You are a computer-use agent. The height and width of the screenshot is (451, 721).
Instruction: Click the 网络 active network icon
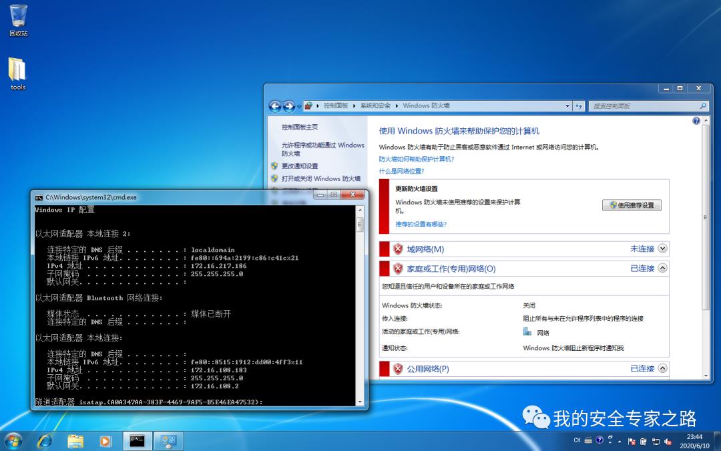point(527,331)
